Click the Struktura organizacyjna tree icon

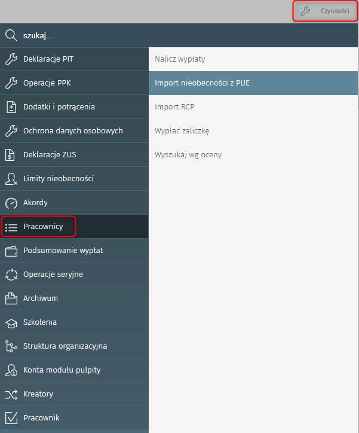(x=11, y=346)
